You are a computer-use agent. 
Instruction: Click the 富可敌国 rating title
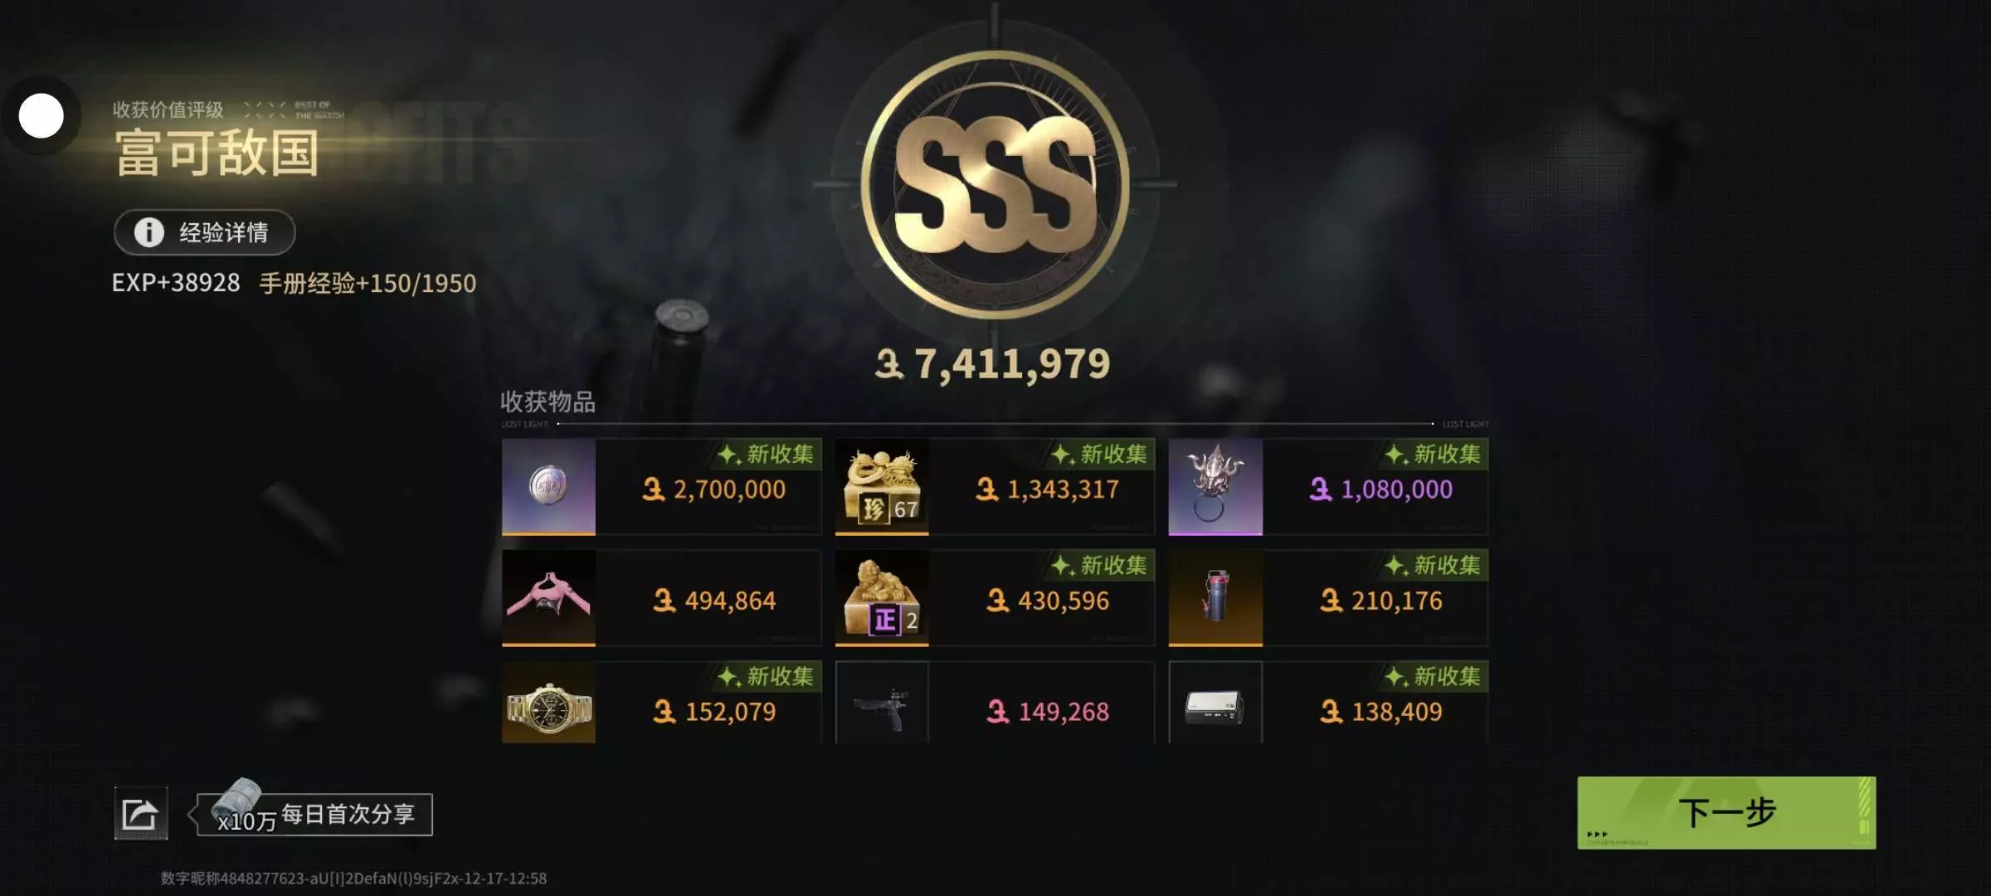[x=217, y=153]
